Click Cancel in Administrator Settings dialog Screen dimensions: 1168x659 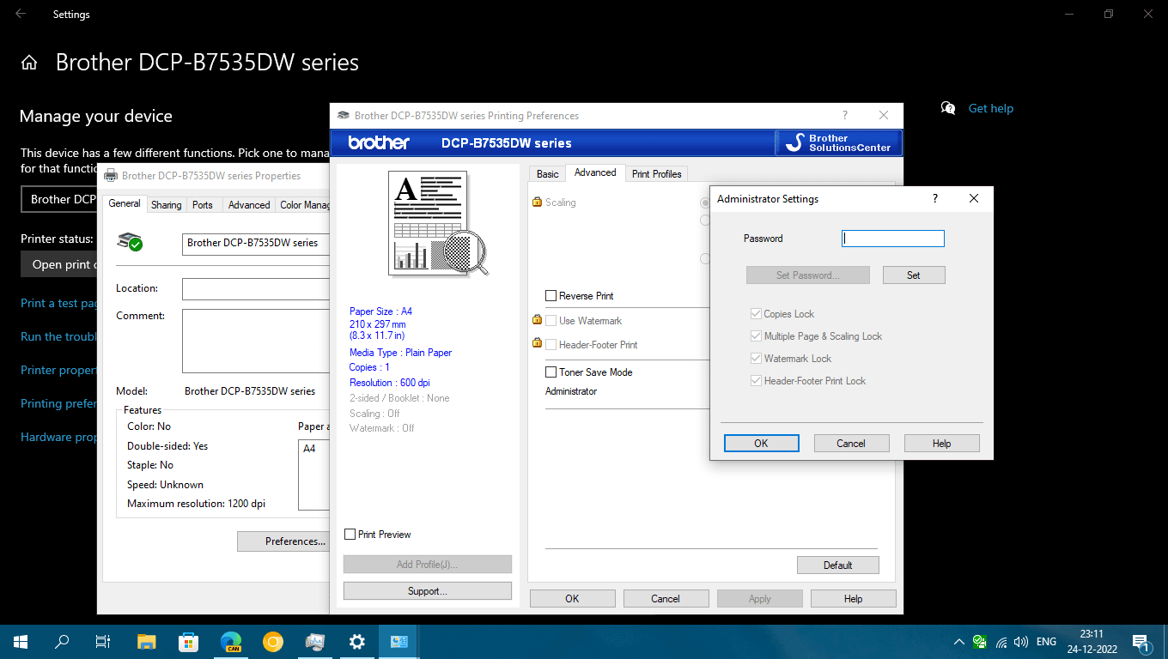(x=851, y=444)
